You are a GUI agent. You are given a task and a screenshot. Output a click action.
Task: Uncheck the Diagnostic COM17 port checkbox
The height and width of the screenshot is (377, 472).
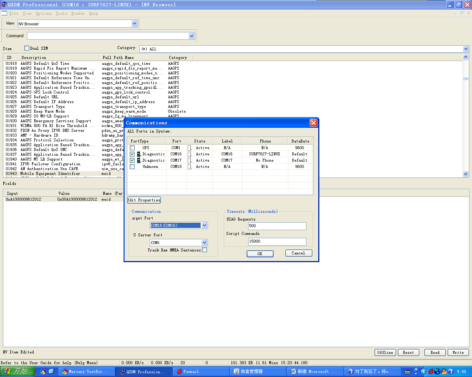pos(132,161)
